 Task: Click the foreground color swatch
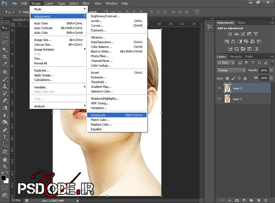tap(3, 178)
